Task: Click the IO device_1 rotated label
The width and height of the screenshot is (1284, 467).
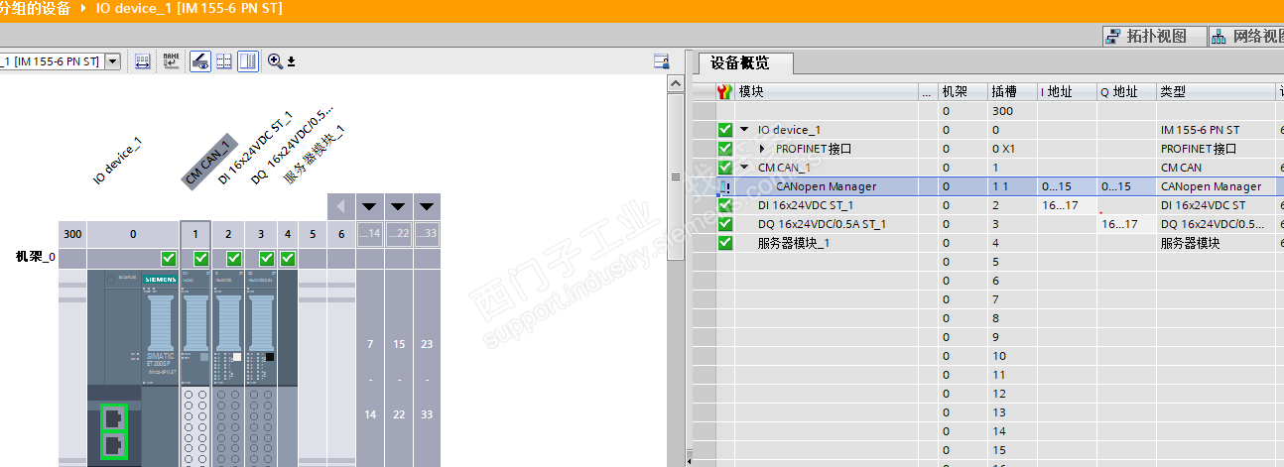Action: point(118,163)
